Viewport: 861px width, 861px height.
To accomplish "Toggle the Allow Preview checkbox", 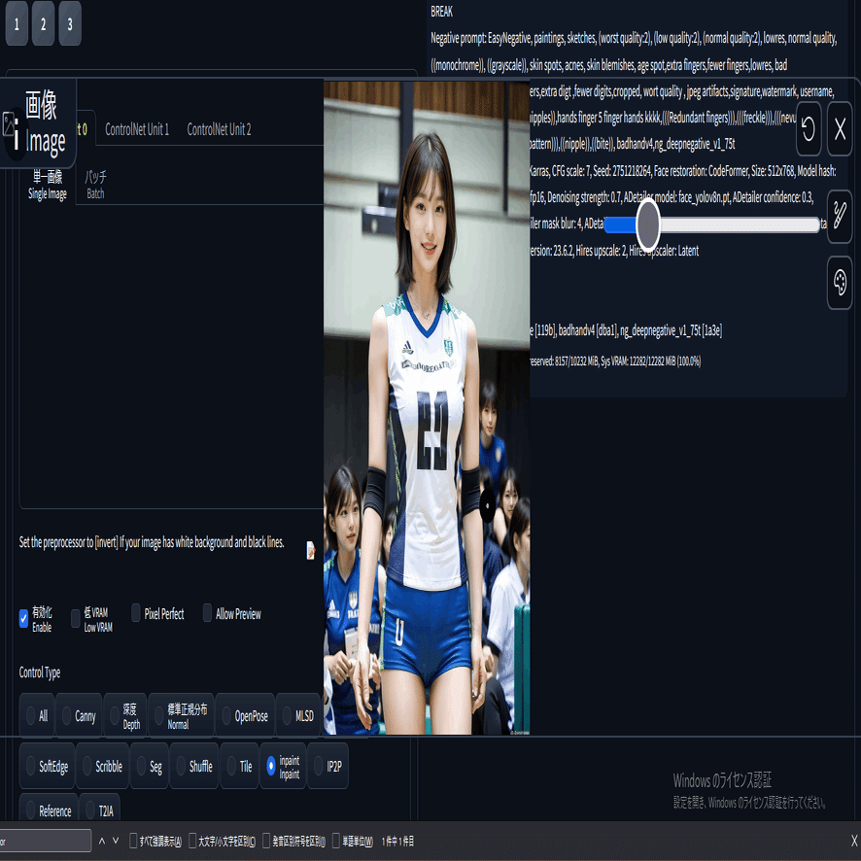I will click(x=207, y=613).
